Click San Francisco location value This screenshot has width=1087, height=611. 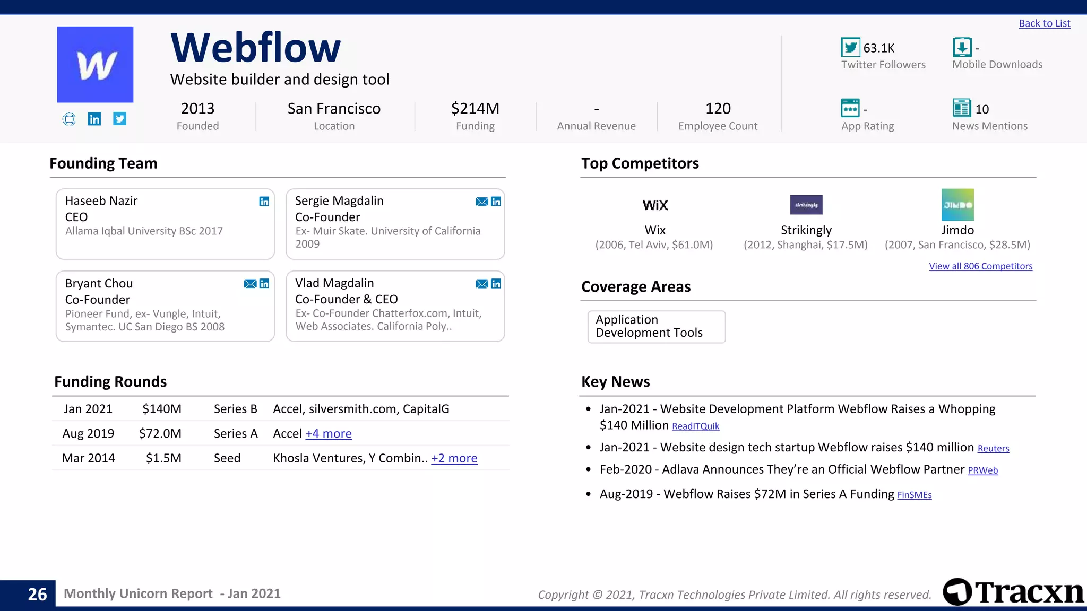[x=334, y=108]
